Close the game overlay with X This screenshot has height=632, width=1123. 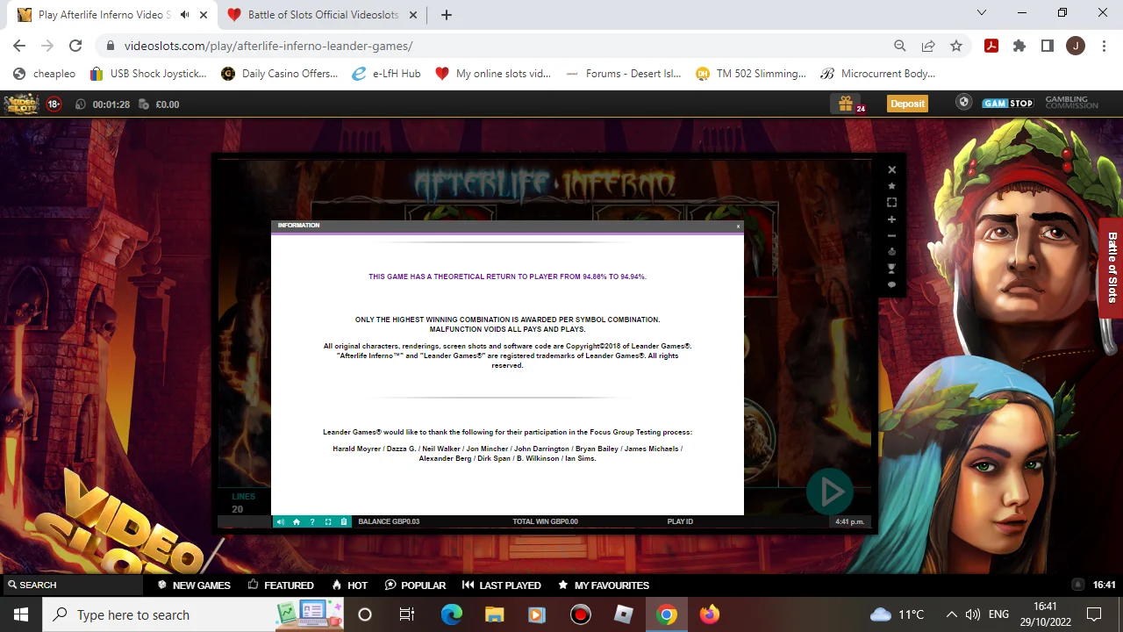[892, 170]
